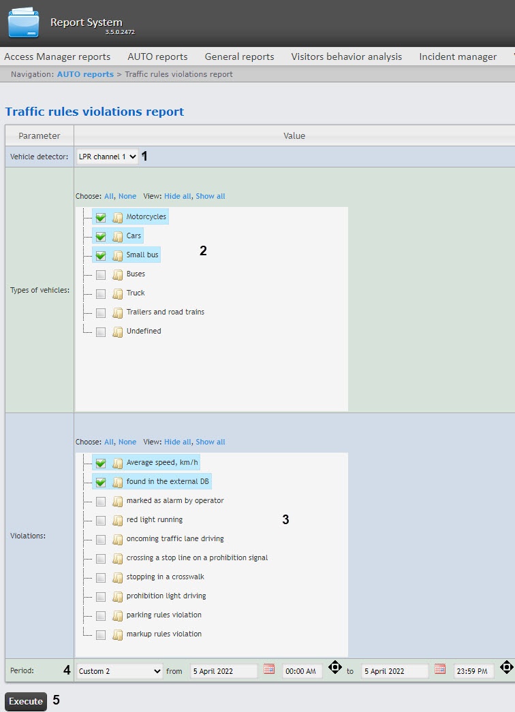Click the folder icon next to Truck
The height and width of the screenshot is (712, 515).
(x=117, y=293)
